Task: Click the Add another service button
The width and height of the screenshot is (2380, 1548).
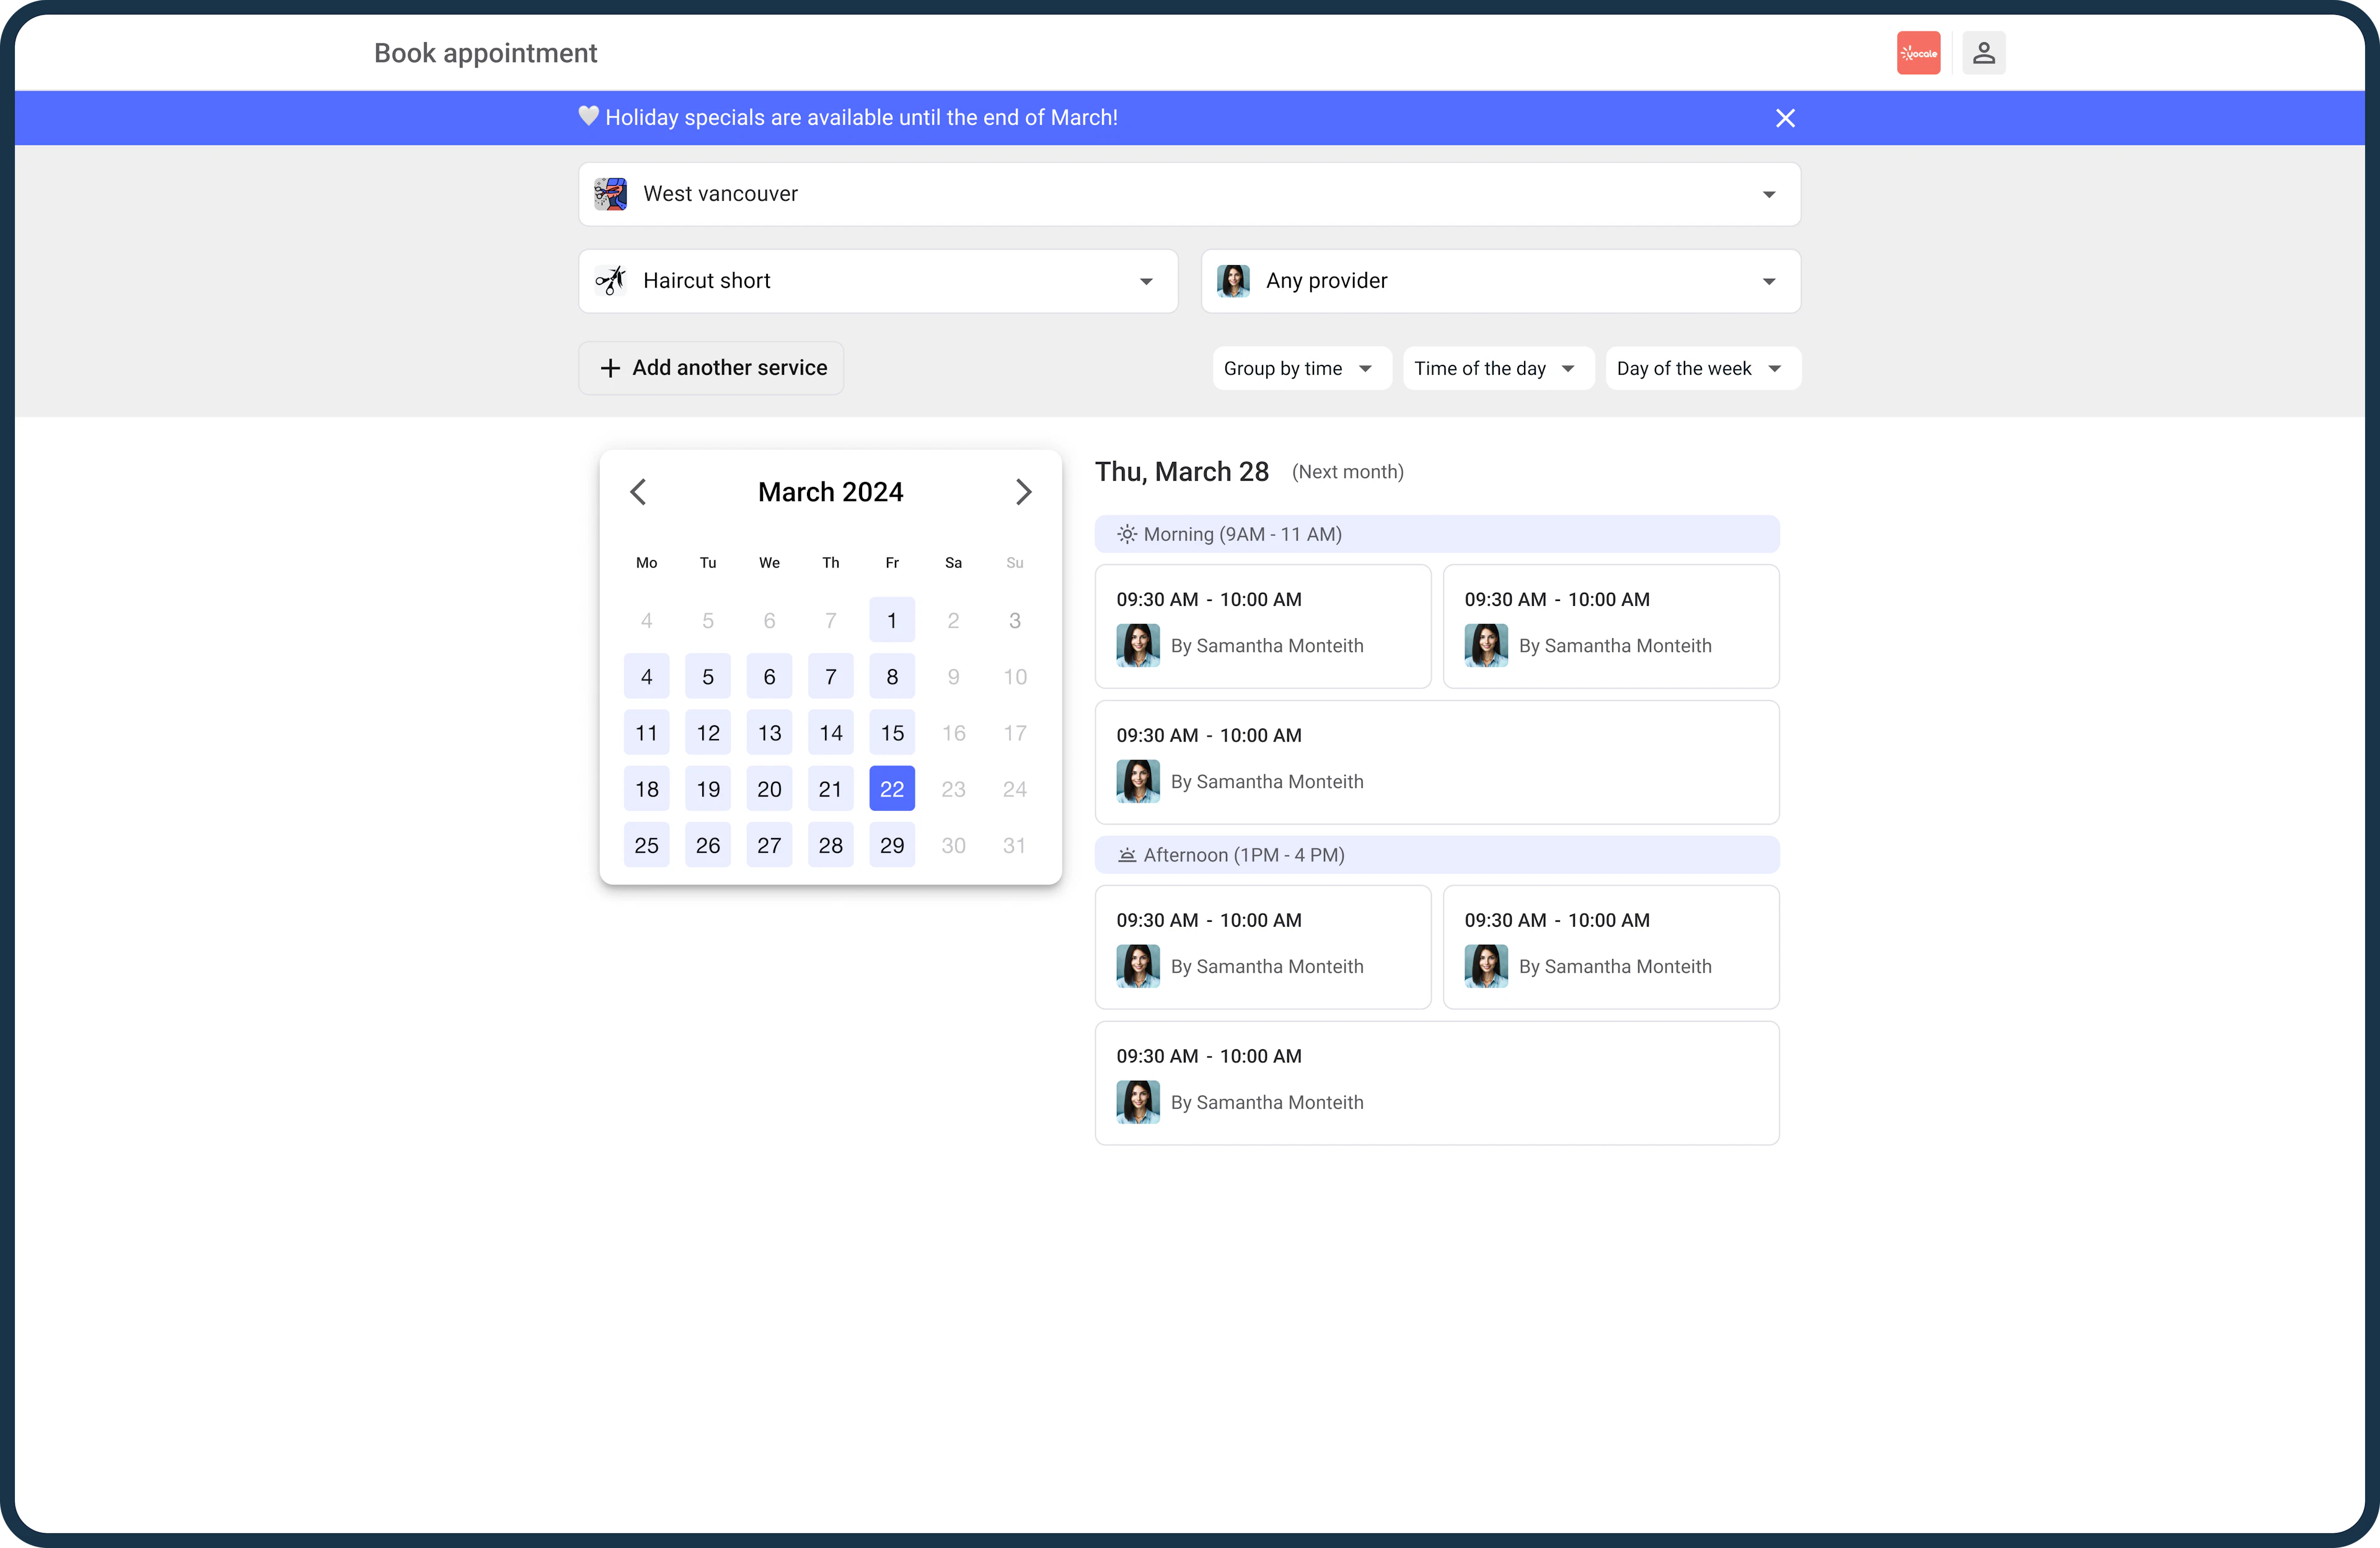Action: (x=711, y=368)
